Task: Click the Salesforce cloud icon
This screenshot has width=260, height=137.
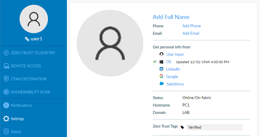Action: tap(162, 84)
